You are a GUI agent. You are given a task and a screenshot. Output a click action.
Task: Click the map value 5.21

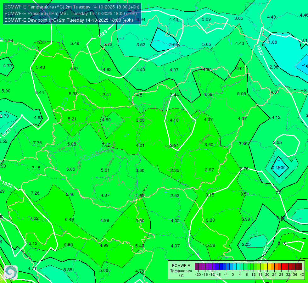72,119
